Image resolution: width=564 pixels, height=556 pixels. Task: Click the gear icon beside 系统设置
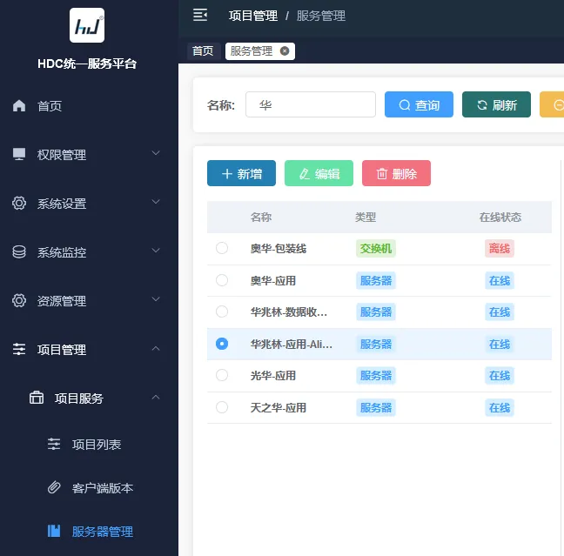(x=19, y=204)
